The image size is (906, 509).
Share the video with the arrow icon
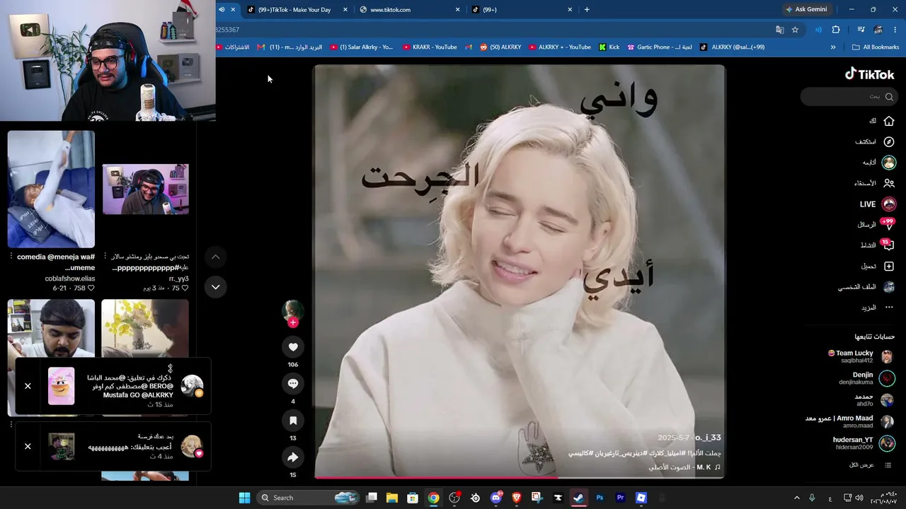[x=293, y=457]
